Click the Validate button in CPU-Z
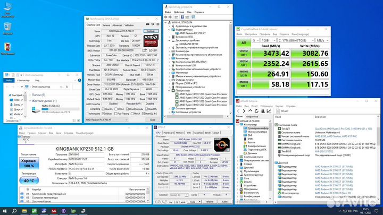Image resolution: width=383 pixels, height=215 pixels. 210,202
